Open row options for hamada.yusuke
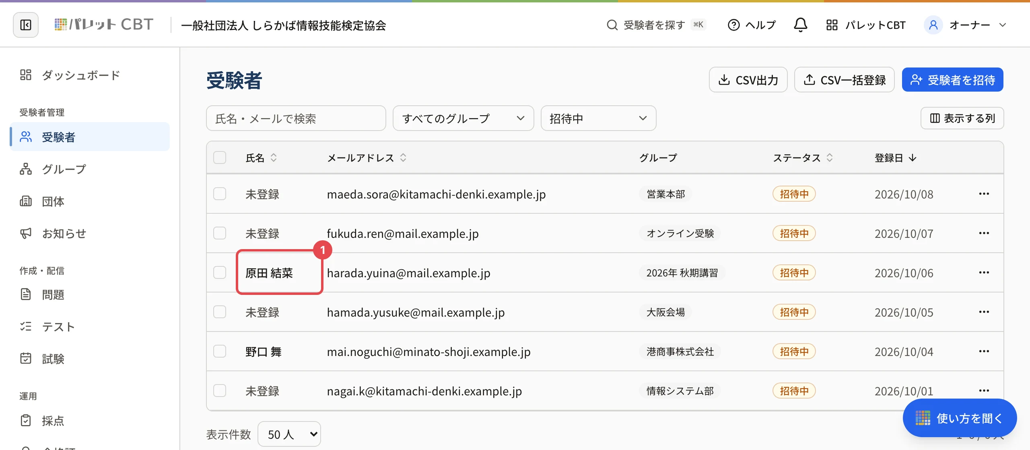 pyautogui.click(x=984, y=312)
